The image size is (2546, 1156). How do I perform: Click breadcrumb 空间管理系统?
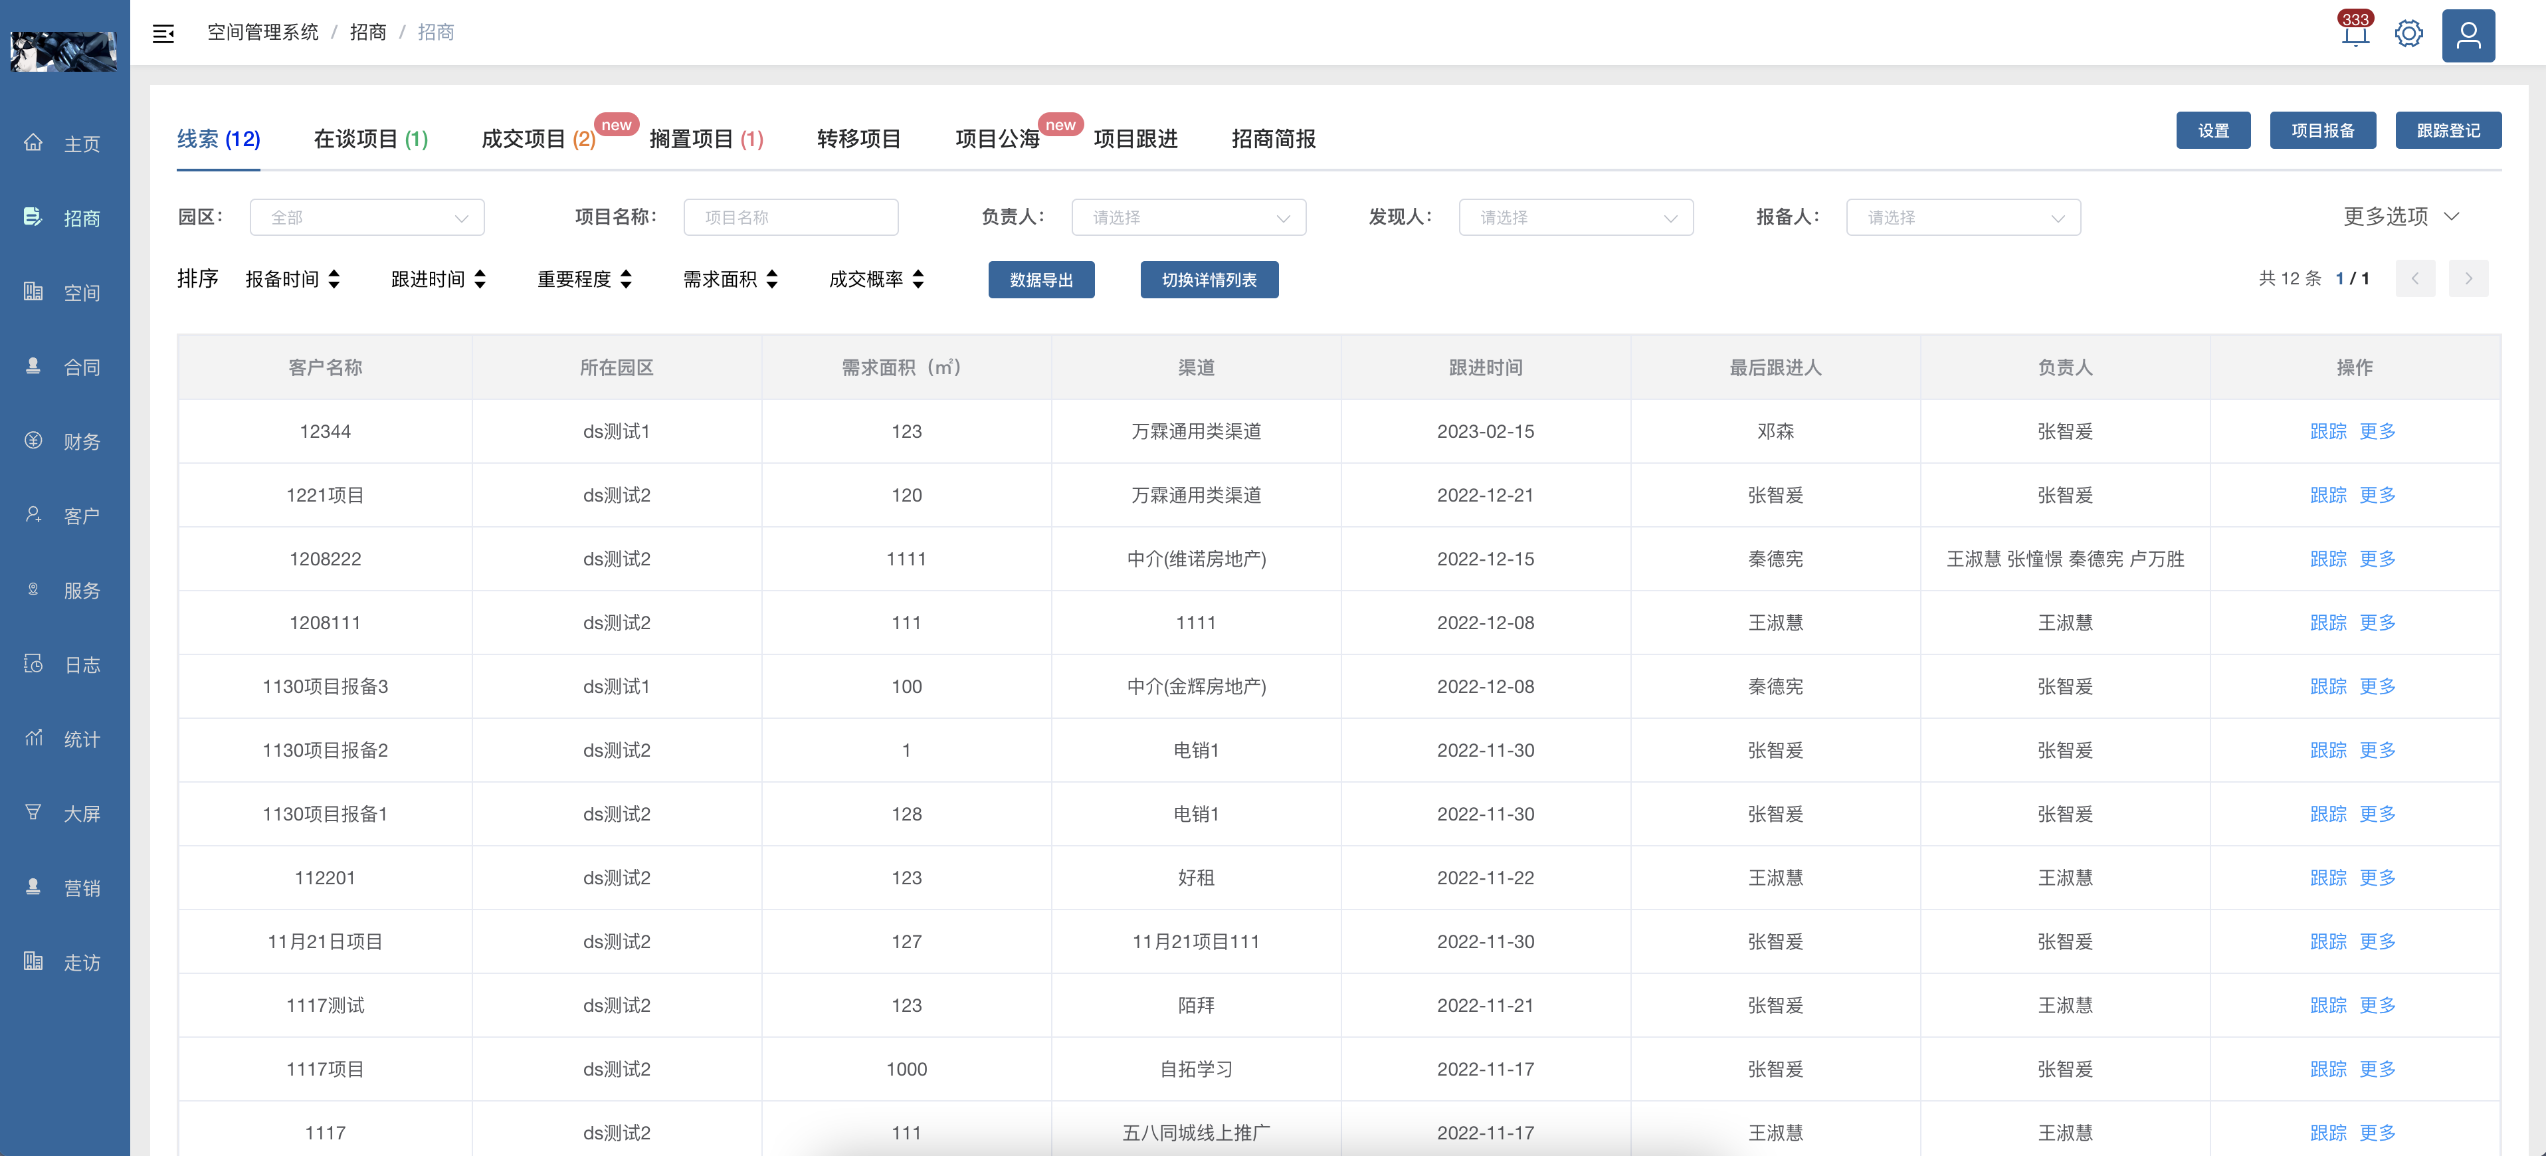pyautogui.click(x=263, y=33)
